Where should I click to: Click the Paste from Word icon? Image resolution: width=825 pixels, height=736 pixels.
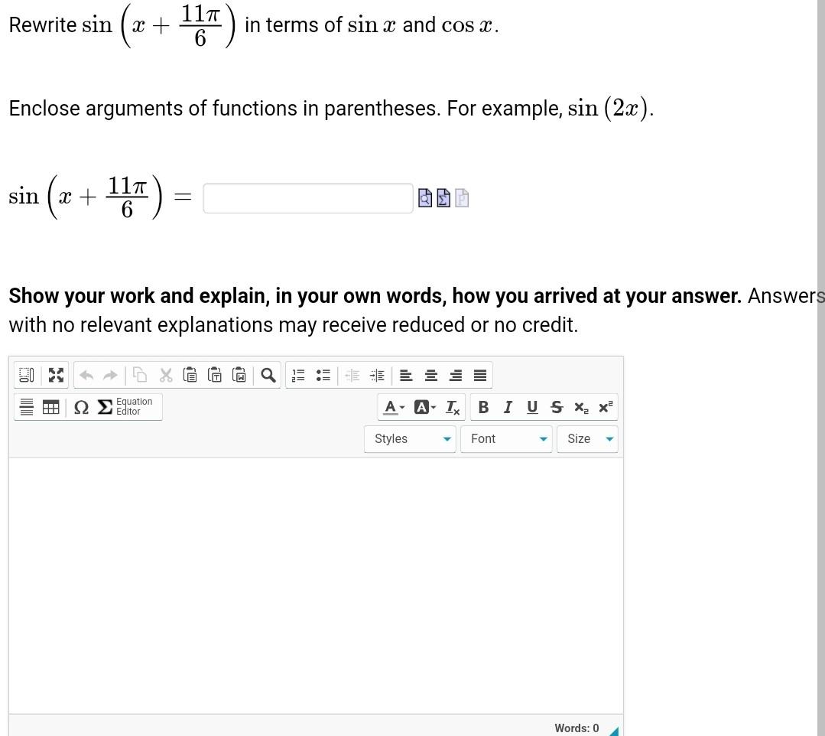point(239,375)
